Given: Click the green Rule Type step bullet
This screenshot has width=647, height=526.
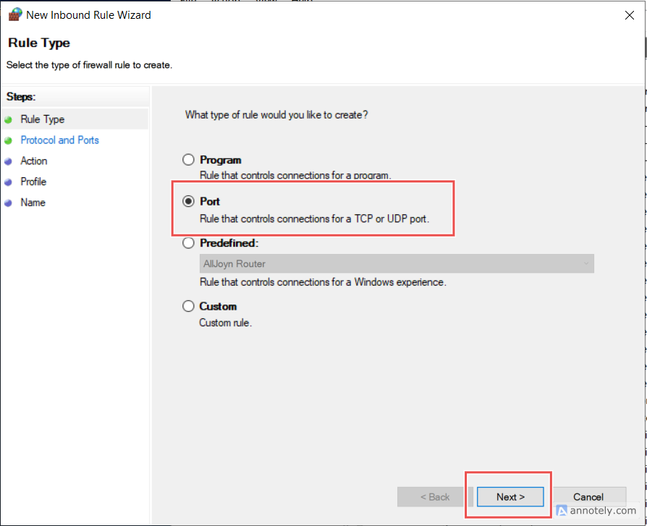Looking at the screenshot, I should 9,120.
